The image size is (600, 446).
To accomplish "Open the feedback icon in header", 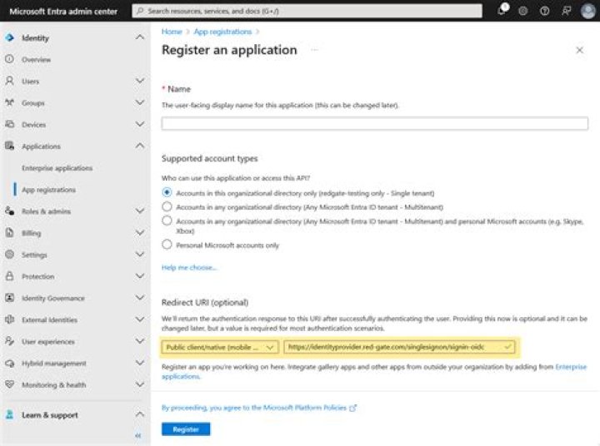I will point(567,11).
